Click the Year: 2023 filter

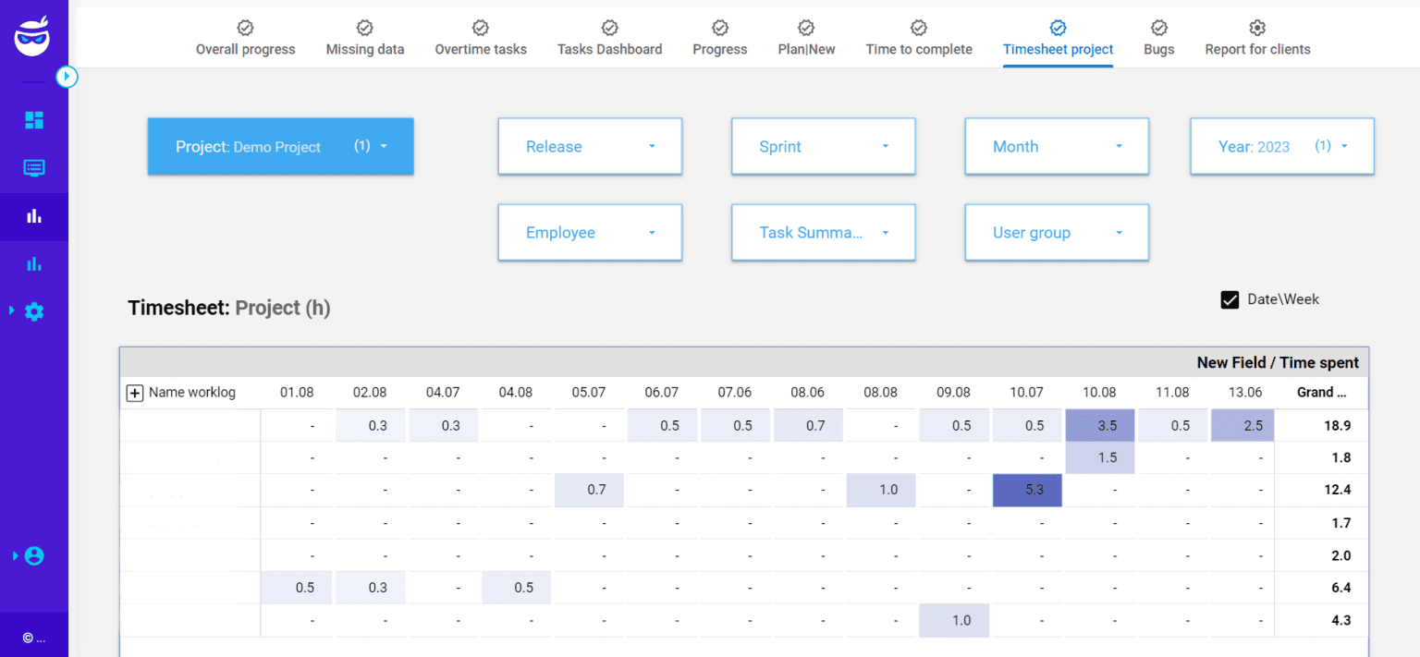point(1281,146)
